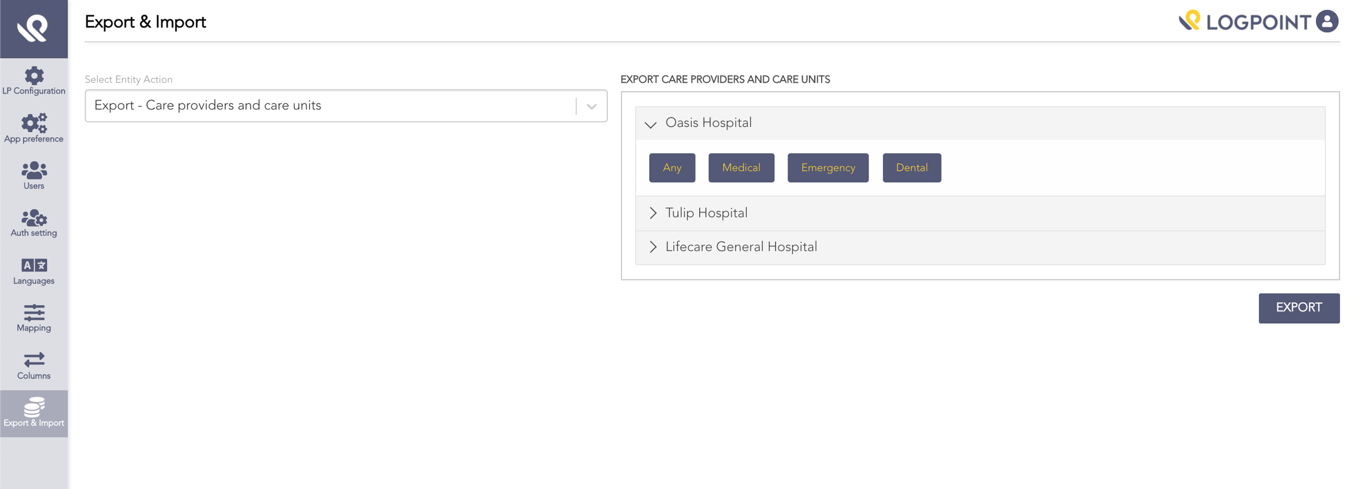1356x489 pixels.
Task: Open the Columns arrows icon
Action: pyautogui.click(x=34, y=360)
